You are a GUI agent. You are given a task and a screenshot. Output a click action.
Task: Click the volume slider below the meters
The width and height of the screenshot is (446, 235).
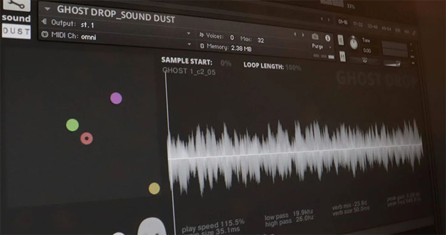click(x=392, y=64)
